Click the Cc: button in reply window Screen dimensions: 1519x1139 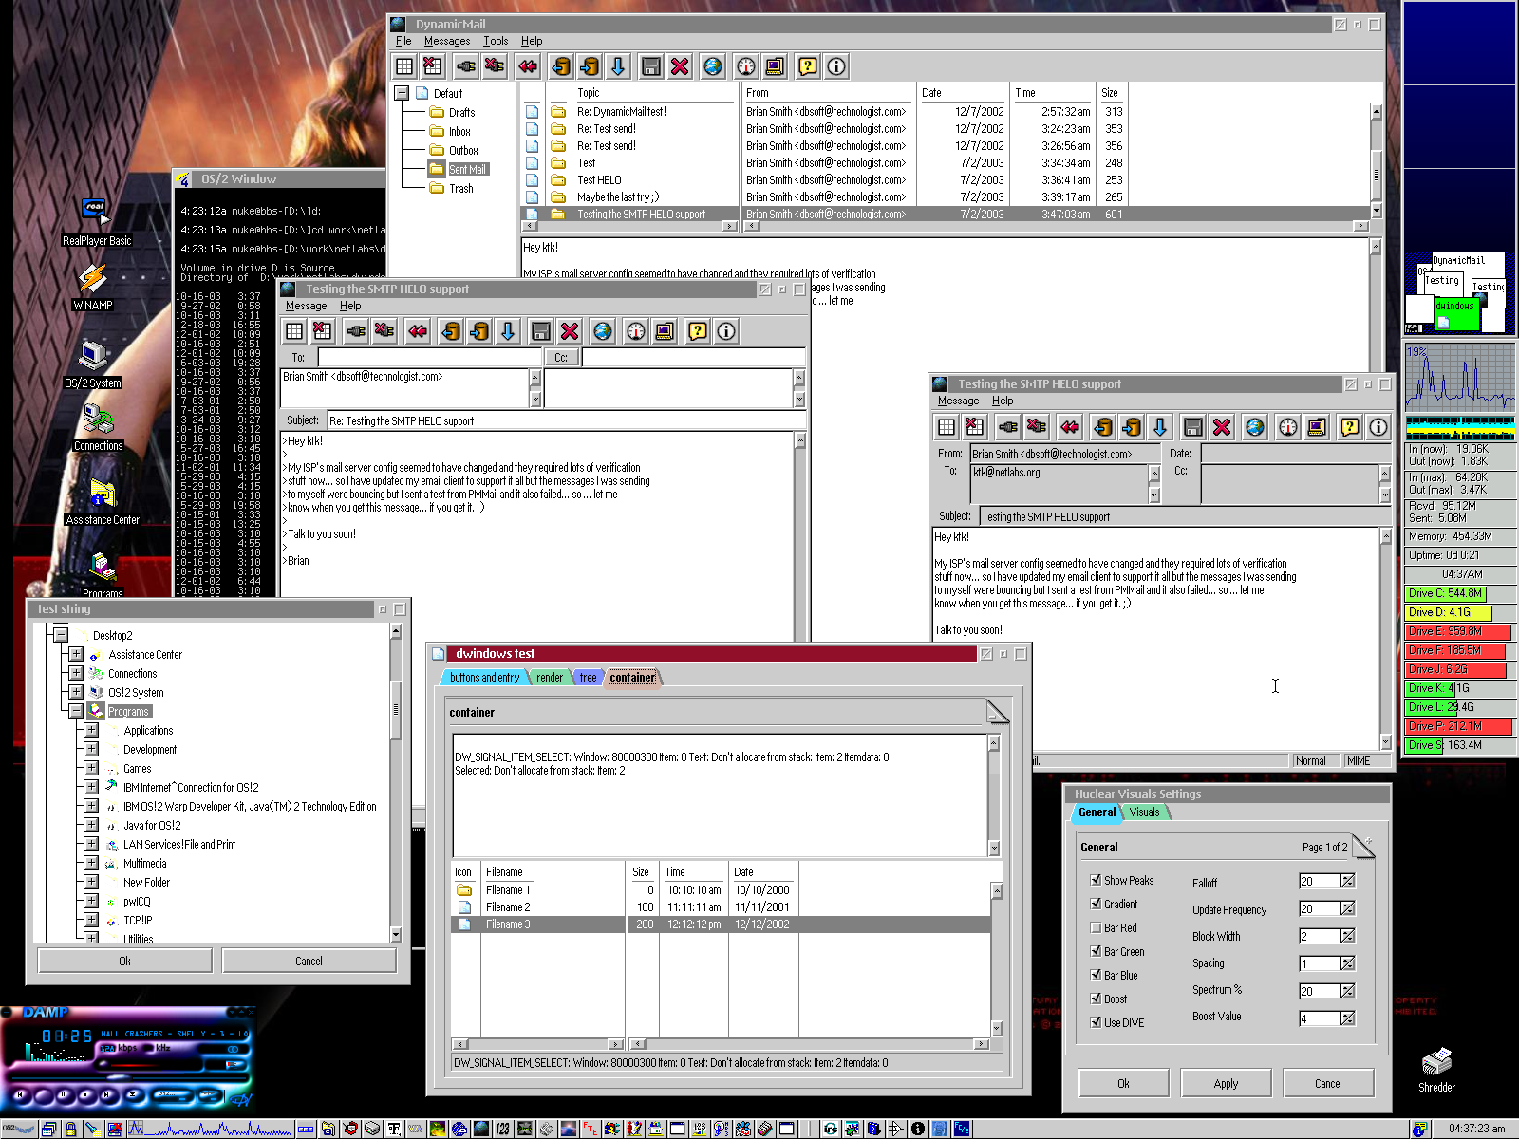pos(561,358)
